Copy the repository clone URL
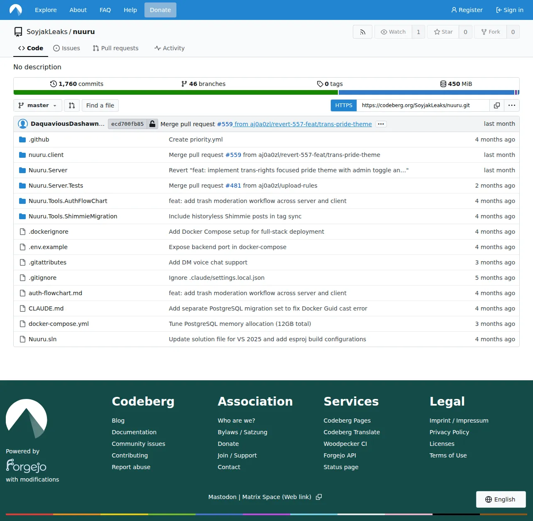 pyautogui.click(x=496, y=105)
